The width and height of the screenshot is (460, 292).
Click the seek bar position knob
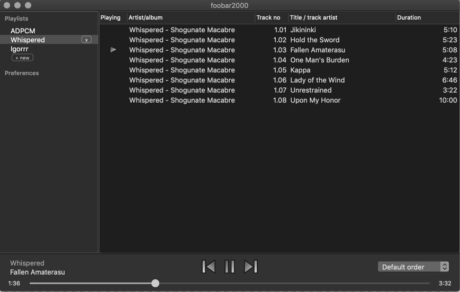point(156,283)
